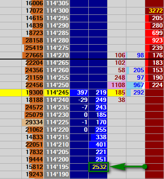164x179 pixels.
Task: Click the ask size 224 at 114'250
Action: (155, 85)
